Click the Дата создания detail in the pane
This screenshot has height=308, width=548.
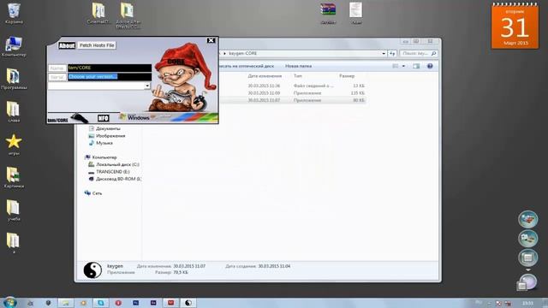pyautogui.click(x=258, y=266)
